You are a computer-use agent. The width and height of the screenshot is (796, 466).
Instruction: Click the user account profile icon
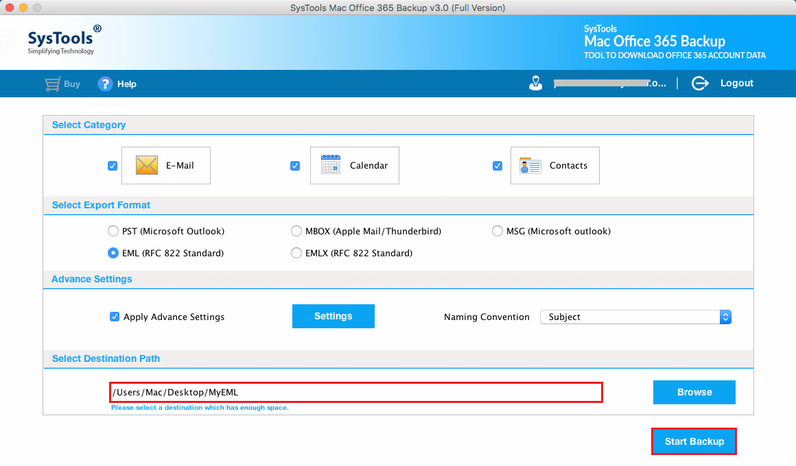(x=535, y=83)
